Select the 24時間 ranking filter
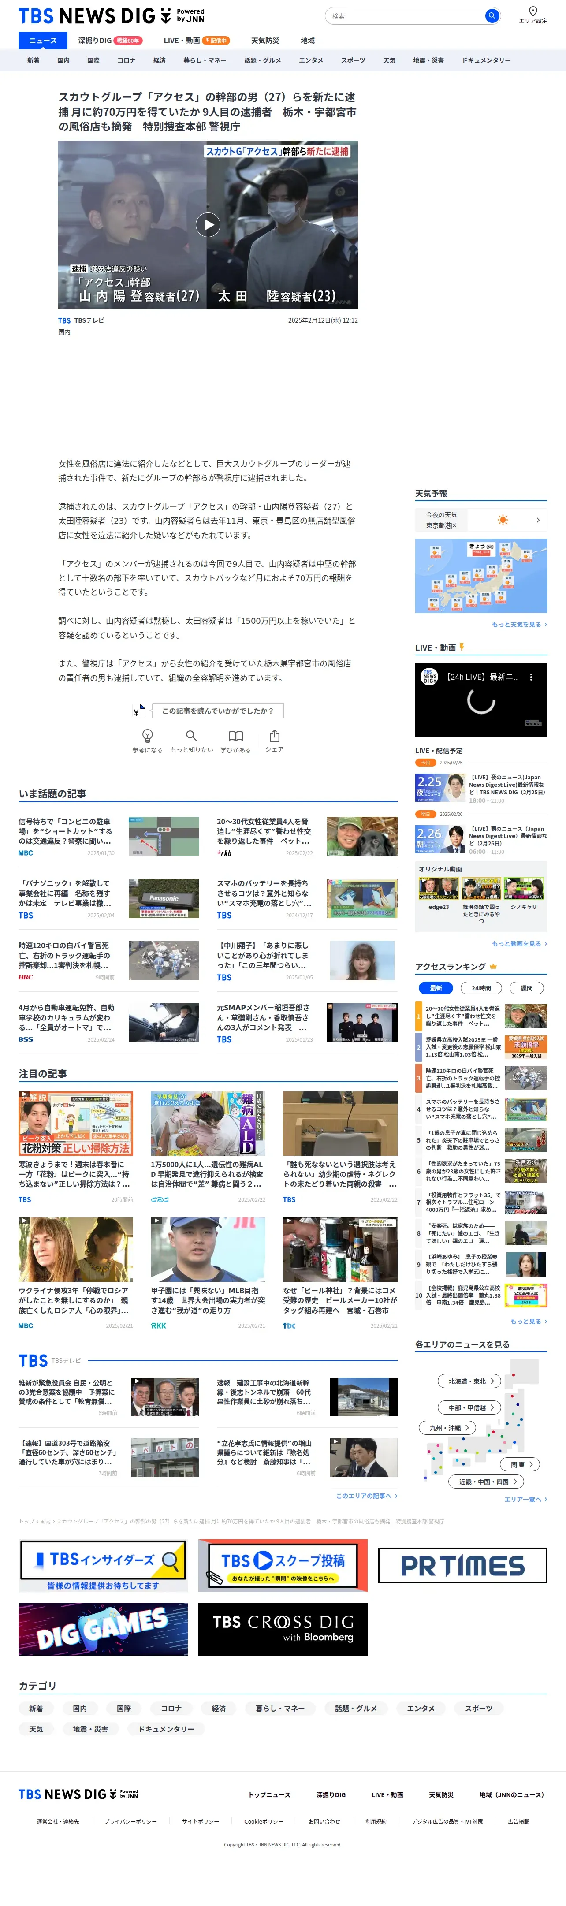This screenshot has width=566, height=1906. pos(481,988)
